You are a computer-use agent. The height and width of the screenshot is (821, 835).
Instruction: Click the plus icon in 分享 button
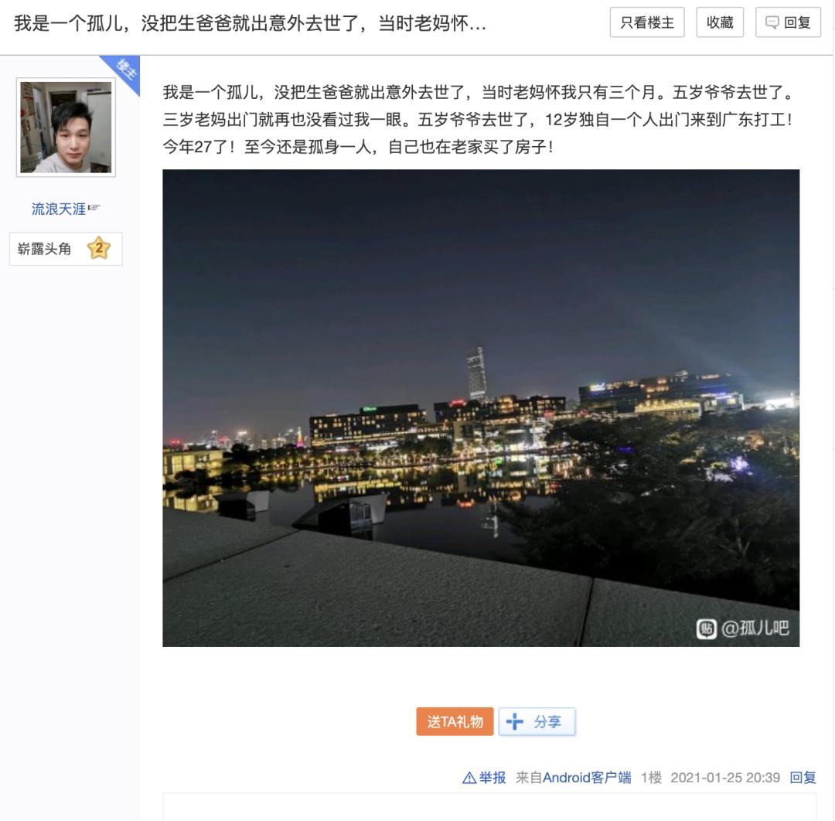click(x=514, y=721)
